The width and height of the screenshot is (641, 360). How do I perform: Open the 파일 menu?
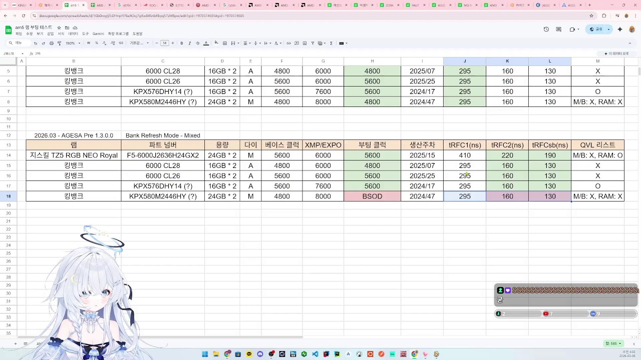(19, 34)
